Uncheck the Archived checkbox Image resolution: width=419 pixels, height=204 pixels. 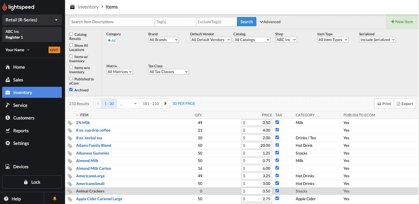point(71,90)
